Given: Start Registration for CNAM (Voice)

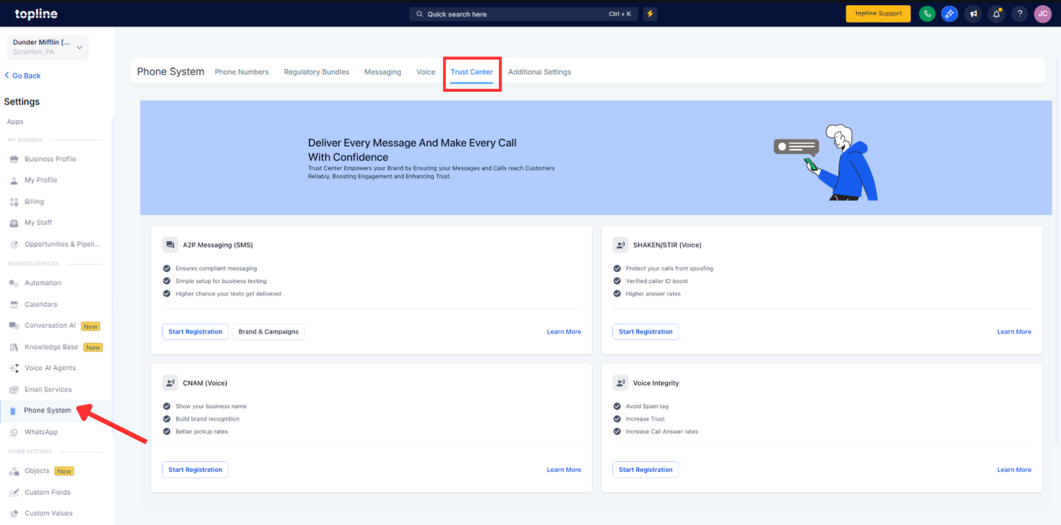Looking at the screenshot, I should point(195,470).
